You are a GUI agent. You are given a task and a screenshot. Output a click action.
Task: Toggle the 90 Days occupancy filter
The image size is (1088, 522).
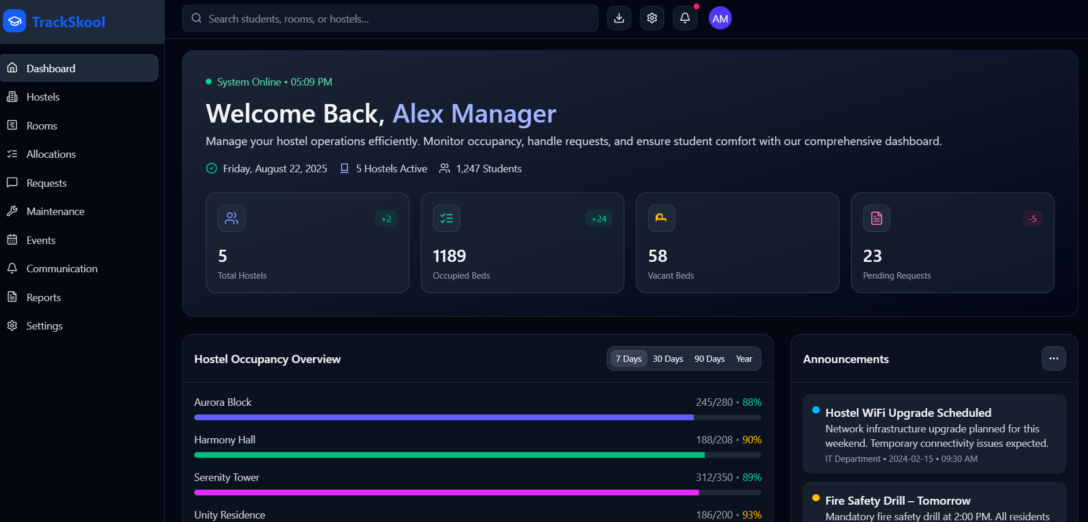(x=709, y=358)
